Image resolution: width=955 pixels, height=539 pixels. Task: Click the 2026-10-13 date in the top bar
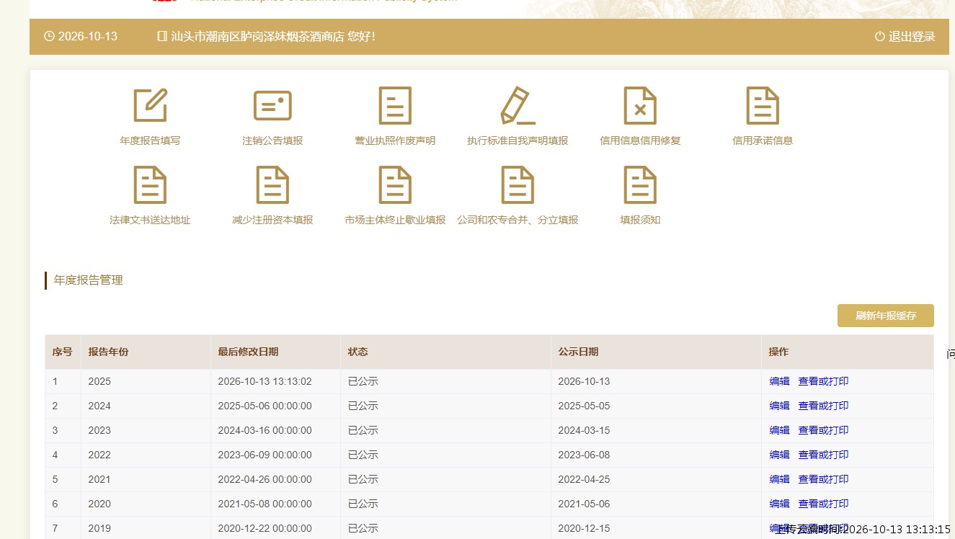87,37
